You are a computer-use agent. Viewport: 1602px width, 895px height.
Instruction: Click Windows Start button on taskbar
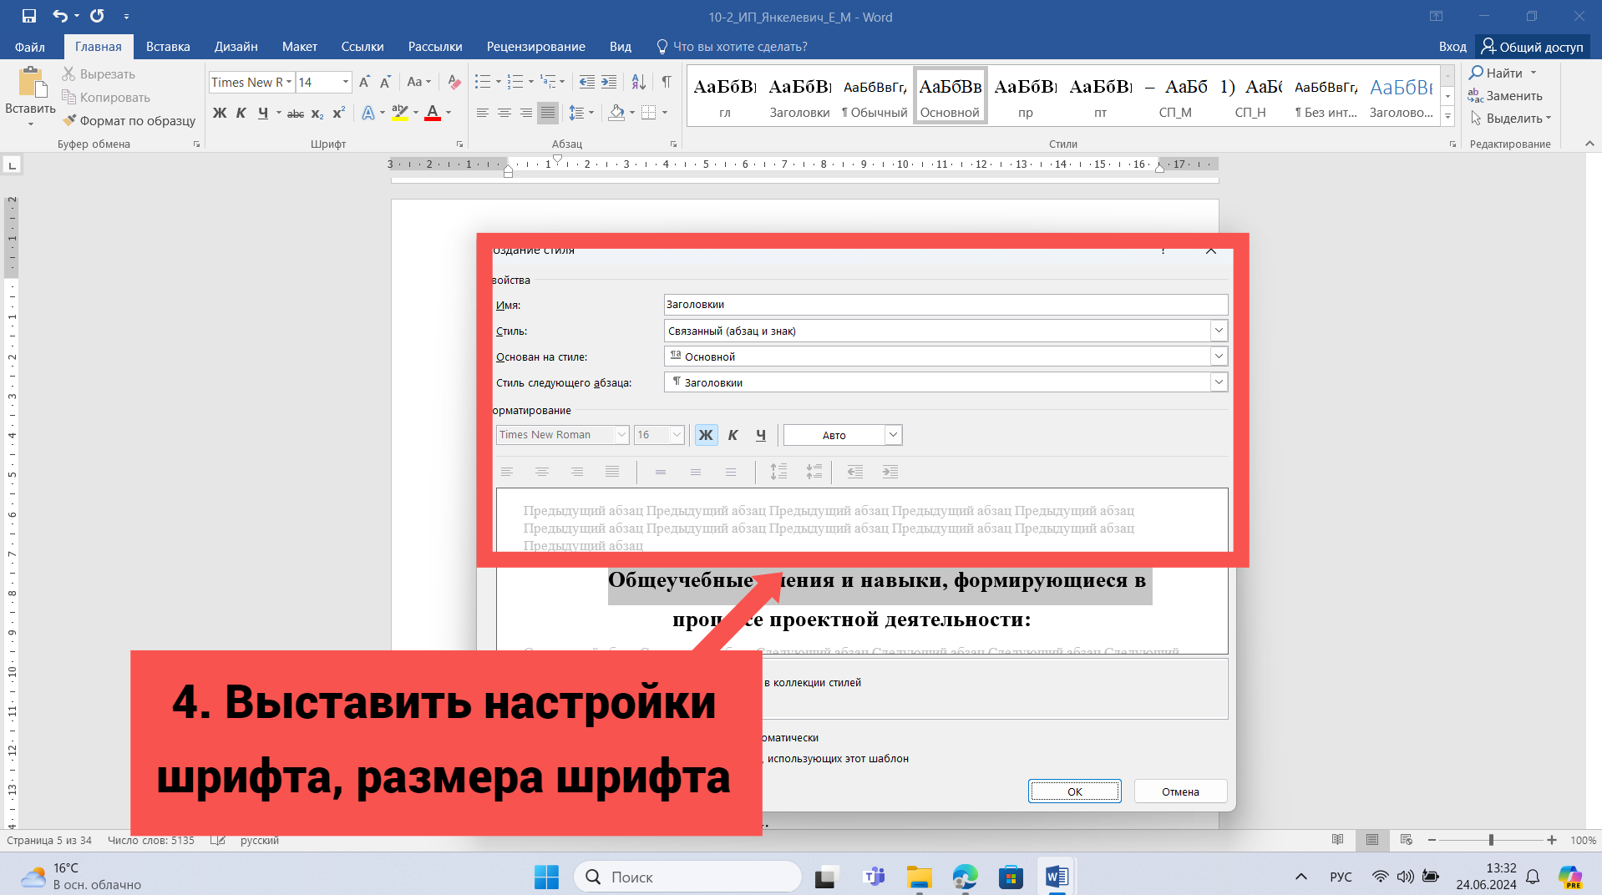[x=547, y=877]
